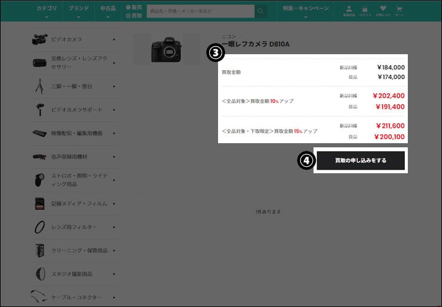Image resolution: width=442 pixels, height=307 pixels.
Task: Click the ニコン brand label
Action: [229, 37]
